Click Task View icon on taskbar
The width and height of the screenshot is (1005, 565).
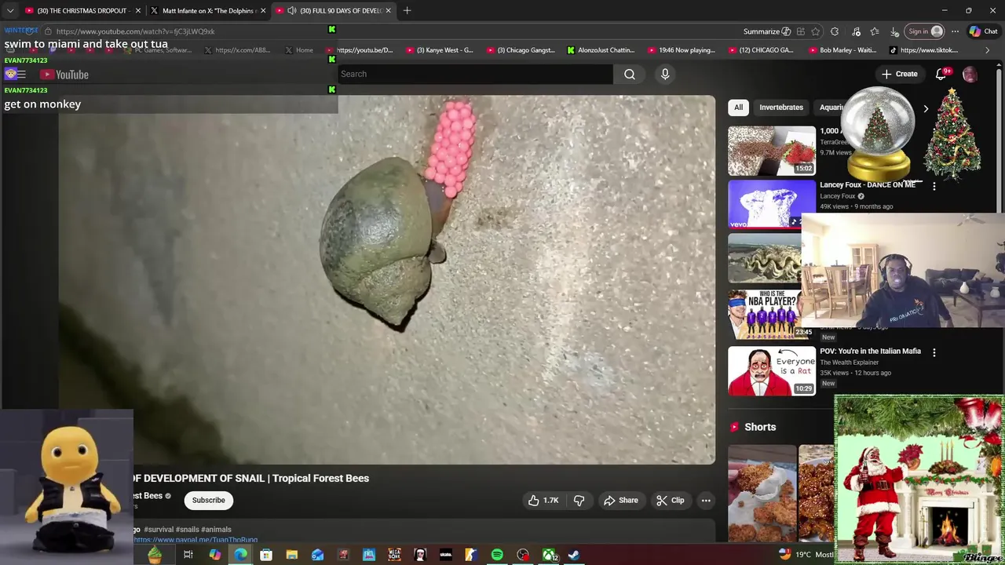(188, 555)
